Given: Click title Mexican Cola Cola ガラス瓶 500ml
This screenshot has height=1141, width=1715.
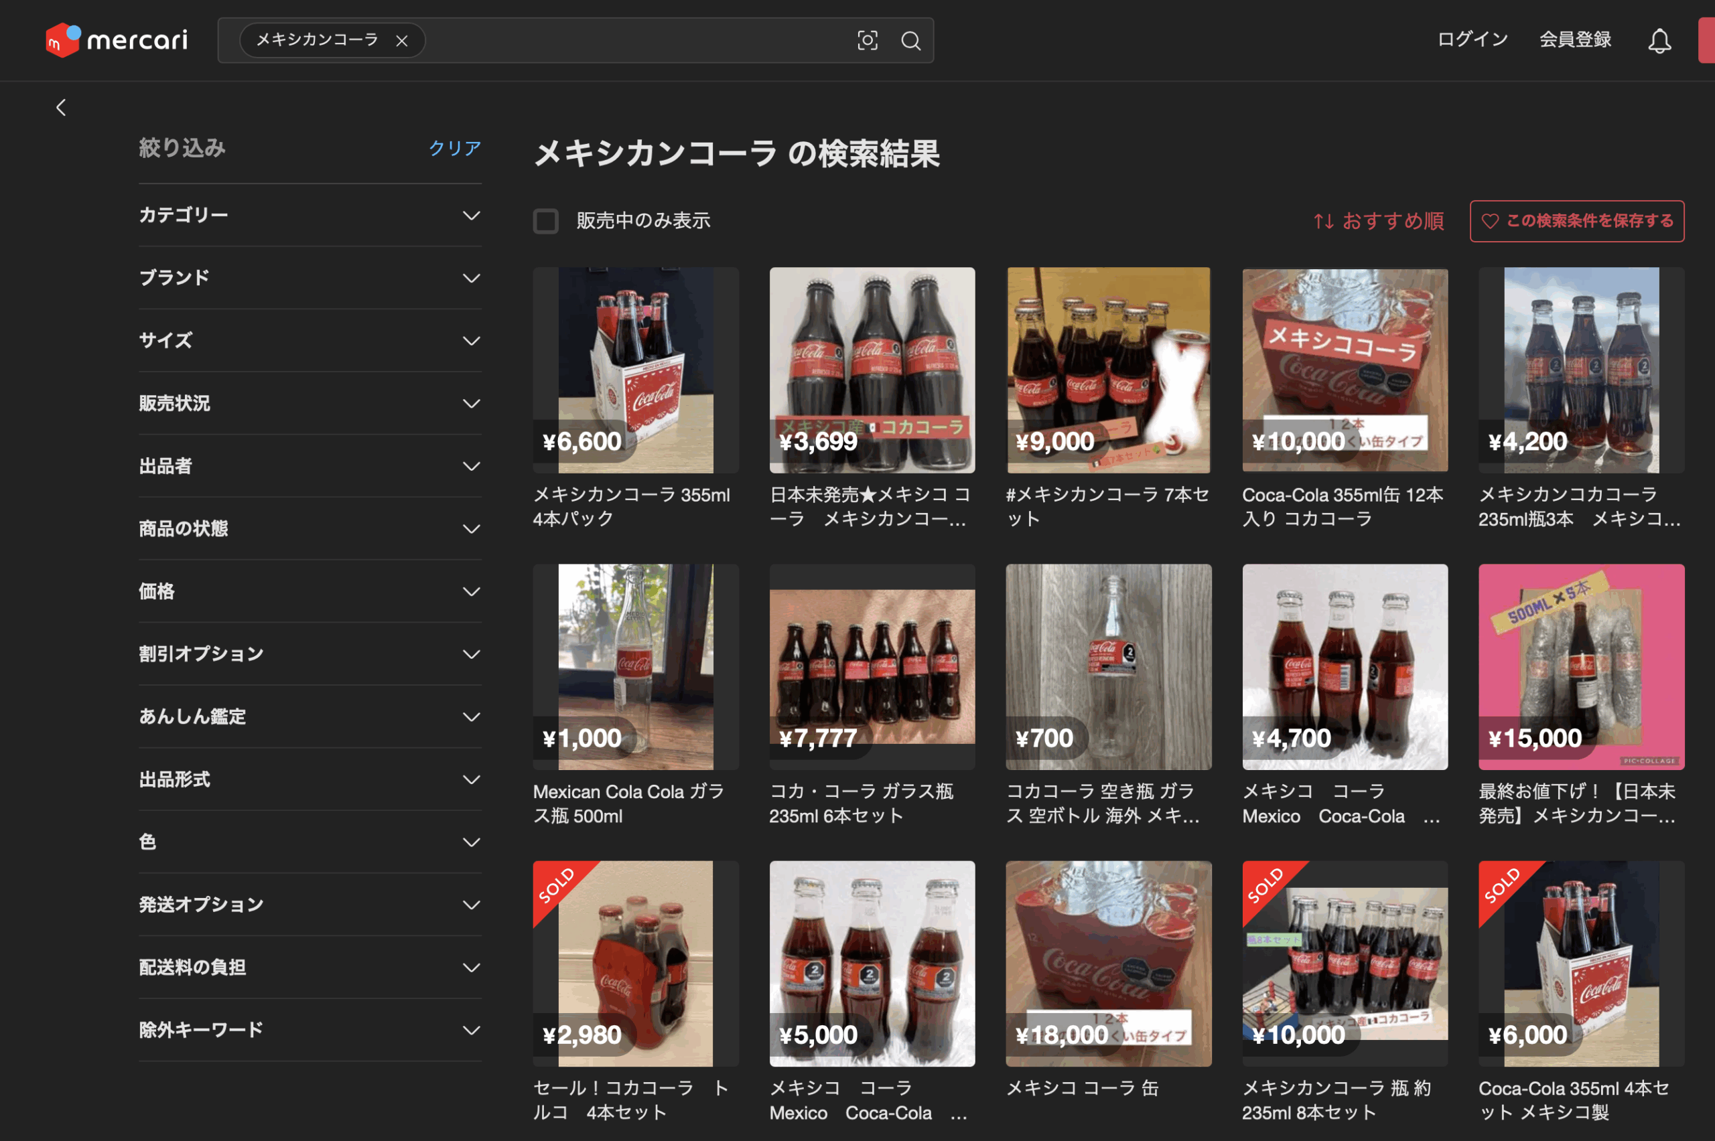Looking at the screenshot, I should [x=629, y=804].
